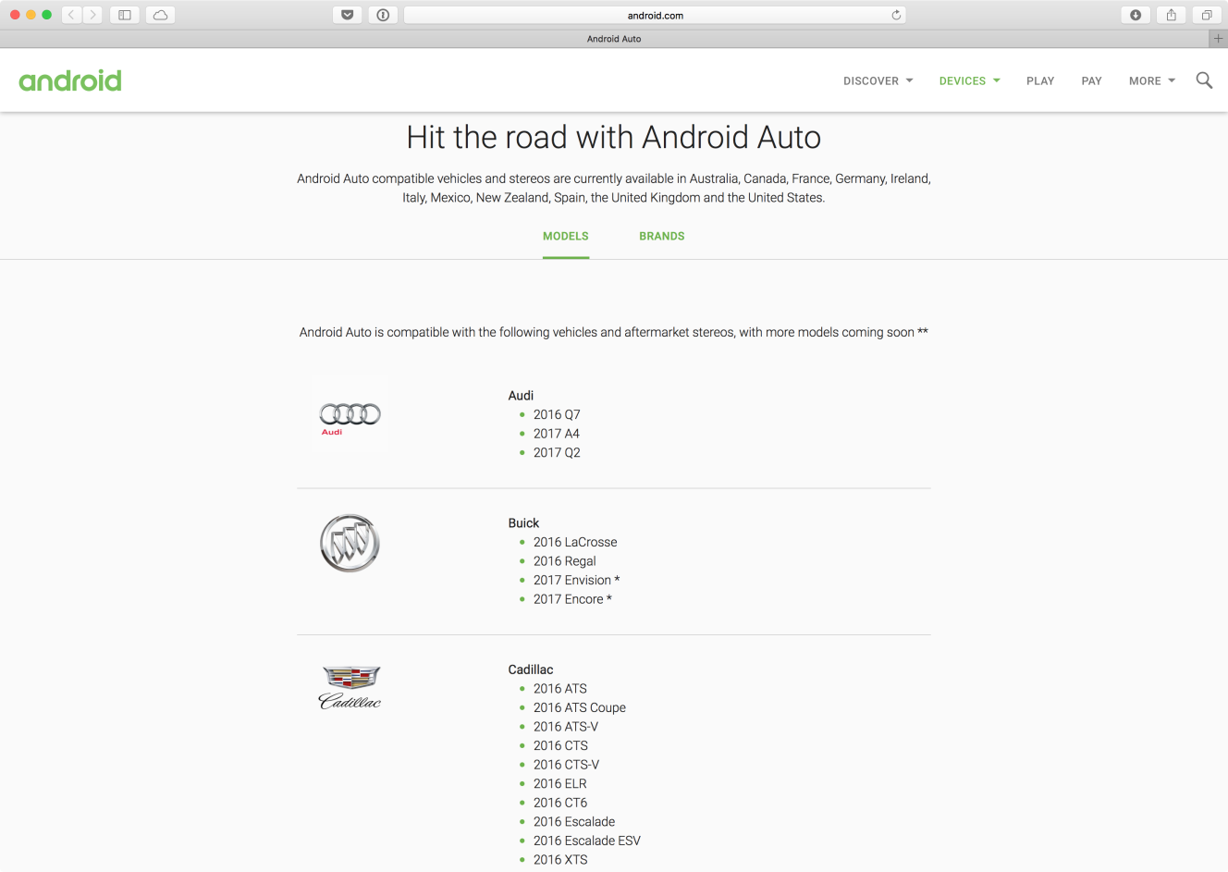Image resolution: width=1228 pixels, height=872 pixels.
Task: Click the 2016 Escalade ESV list item
Action: (x=587, y=841)
